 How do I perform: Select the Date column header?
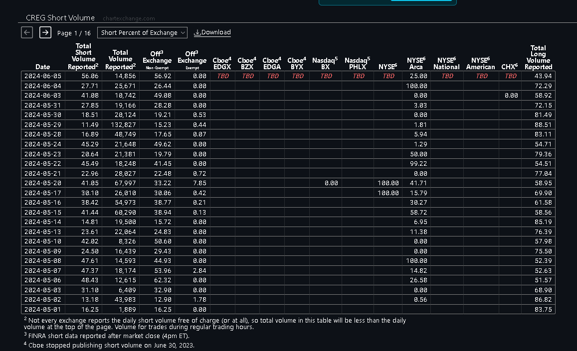pyautogui.click(x=43, y=67)
